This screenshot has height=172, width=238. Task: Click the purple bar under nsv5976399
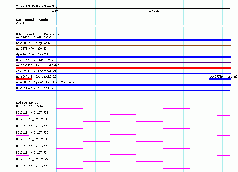123,62
